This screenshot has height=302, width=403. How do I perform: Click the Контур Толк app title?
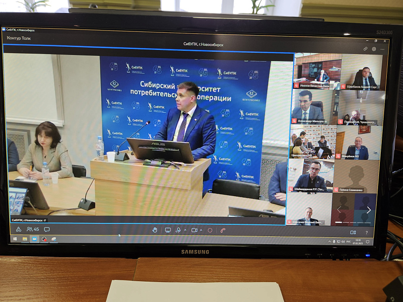coord(19,38)
